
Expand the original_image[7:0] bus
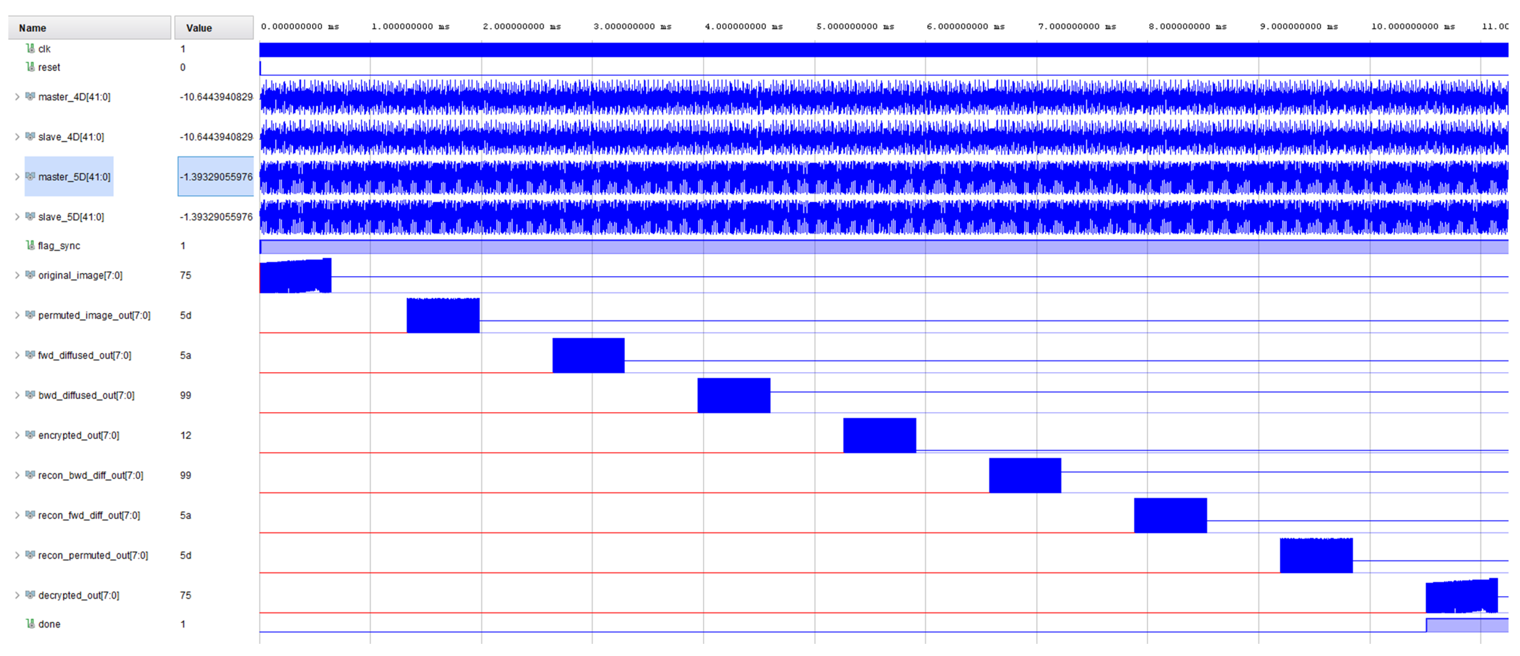point(17,275)
